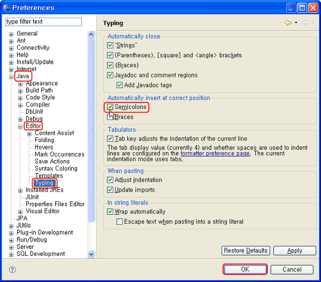Open forward history dropdown arrow
This screenshot has width=321, height=282.
tap(313, 22)
